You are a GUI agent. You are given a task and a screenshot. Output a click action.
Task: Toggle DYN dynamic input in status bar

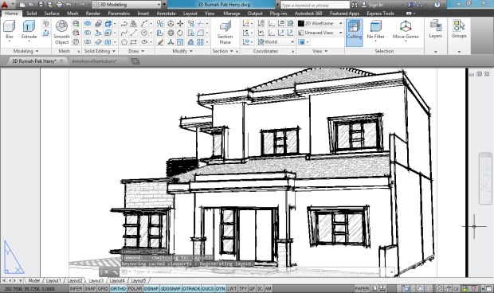[220, 288]
